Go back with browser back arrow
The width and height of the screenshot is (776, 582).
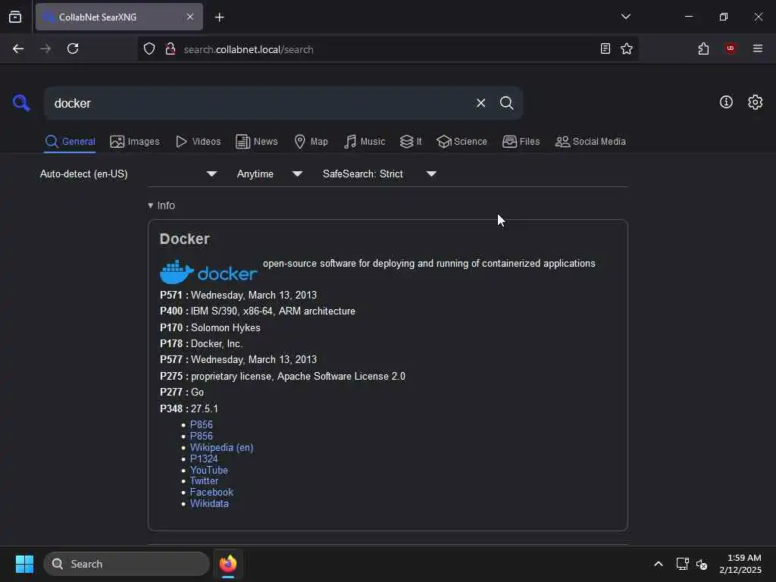(18, 49)
